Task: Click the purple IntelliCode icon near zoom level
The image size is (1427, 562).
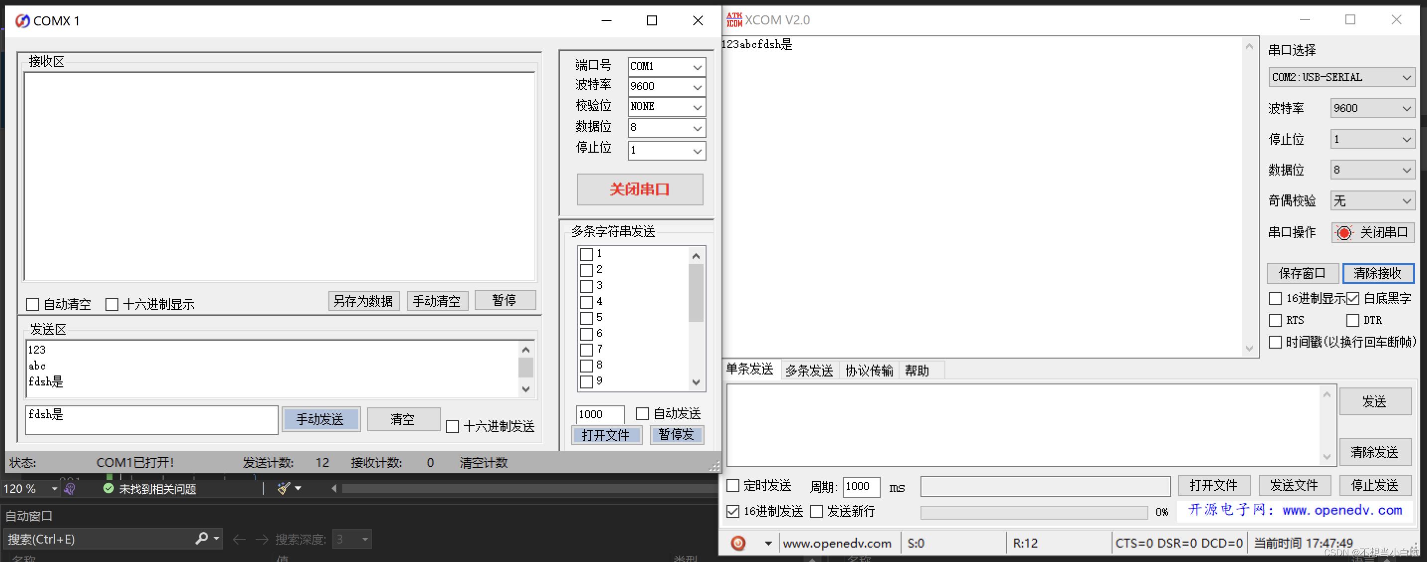Action: coord(70,488)
